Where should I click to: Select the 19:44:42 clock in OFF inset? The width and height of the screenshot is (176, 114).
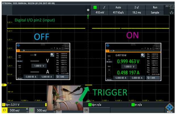coord(66,48)
